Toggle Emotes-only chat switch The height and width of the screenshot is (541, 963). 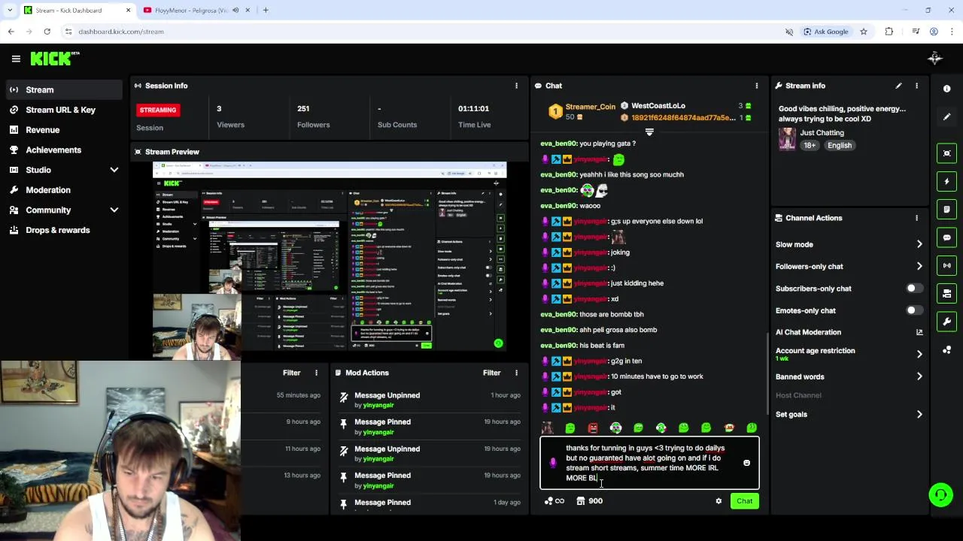coord(914,310)
